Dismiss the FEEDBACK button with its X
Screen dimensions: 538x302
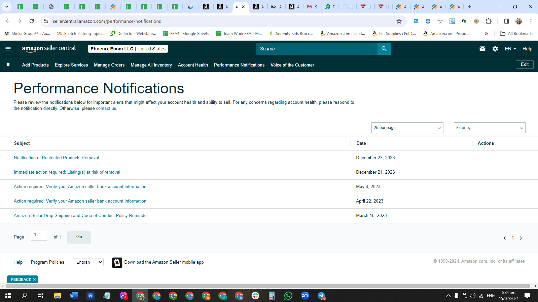point(34,279)
